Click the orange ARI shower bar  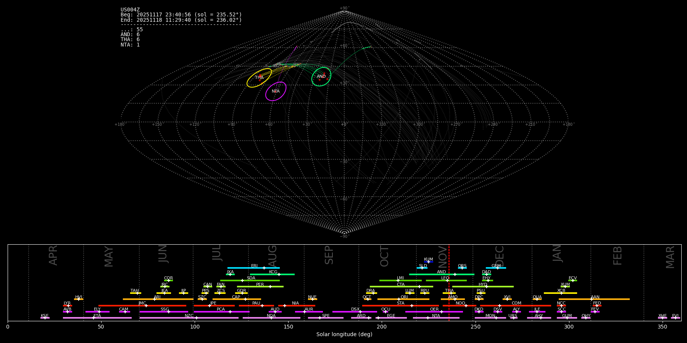(158, 299)
